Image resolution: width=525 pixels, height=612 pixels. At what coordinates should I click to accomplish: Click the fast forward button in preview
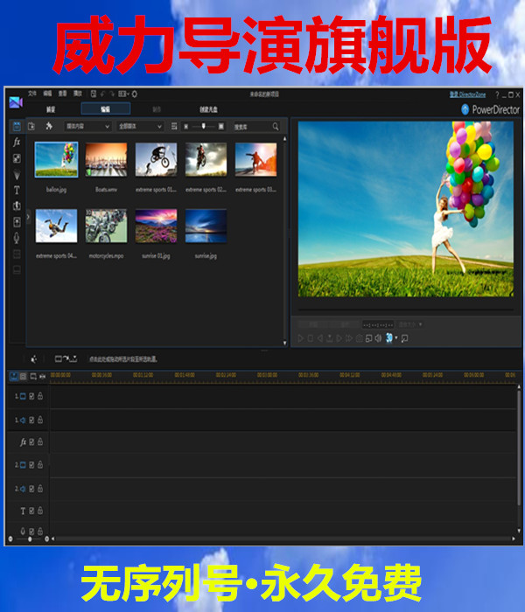coord(349,338)
